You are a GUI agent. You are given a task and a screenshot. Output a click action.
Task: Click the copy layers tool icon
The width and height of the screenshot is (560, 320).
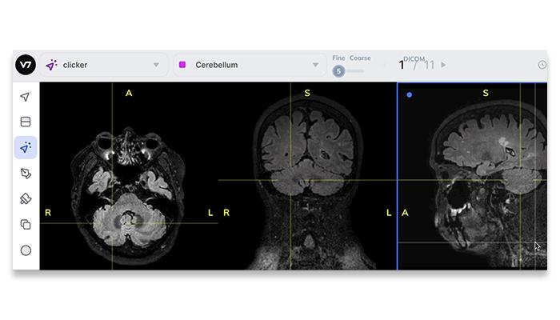(26, 225)
